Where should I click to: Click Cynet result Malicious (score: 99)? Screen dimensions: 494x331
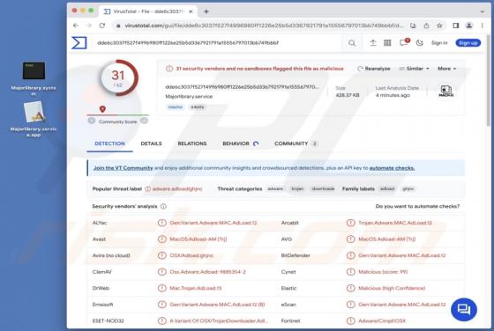click(383, 272)
